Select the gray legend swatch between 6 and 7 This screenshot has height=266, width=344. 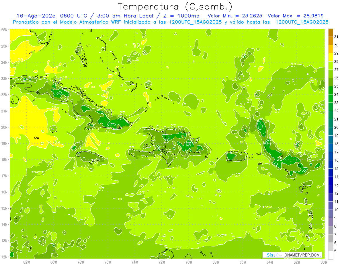[x=331, y=238]
